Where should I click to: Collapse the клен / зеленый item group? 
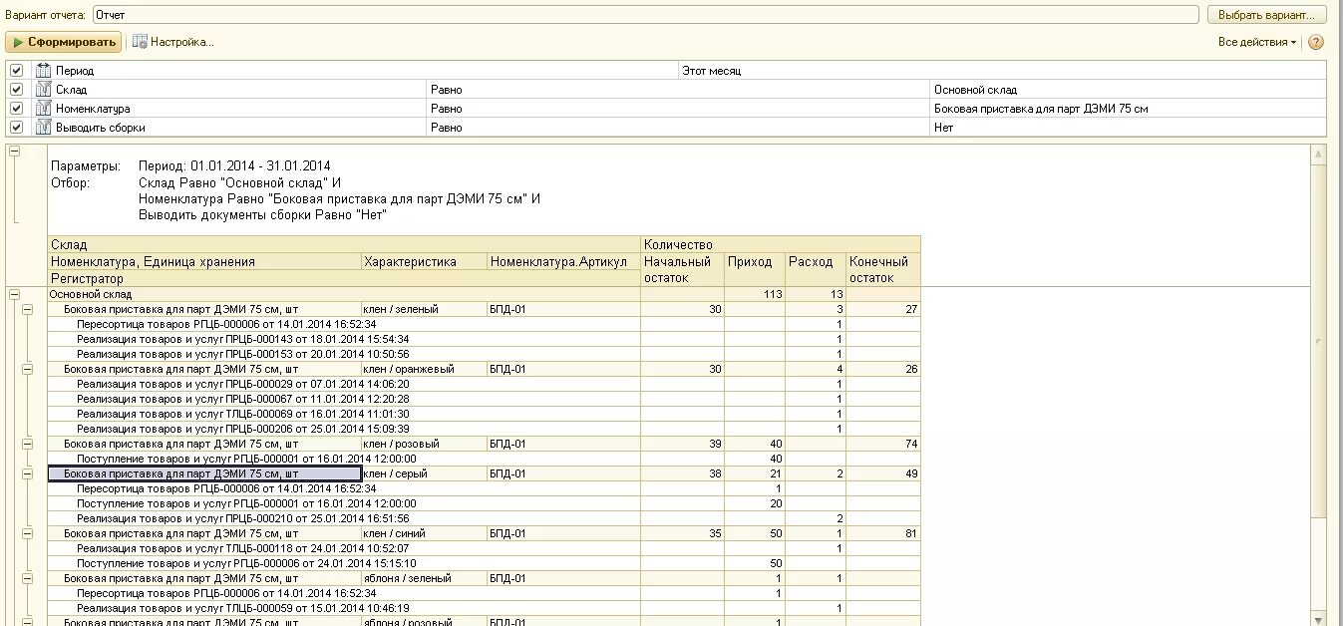[27, 309]
